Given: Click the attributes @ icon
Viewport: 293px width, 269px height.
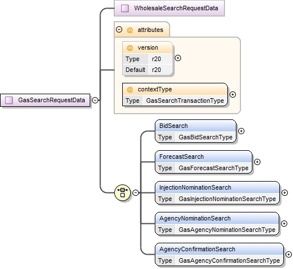Looking at the screenshot, I should (x=130, y=30).
